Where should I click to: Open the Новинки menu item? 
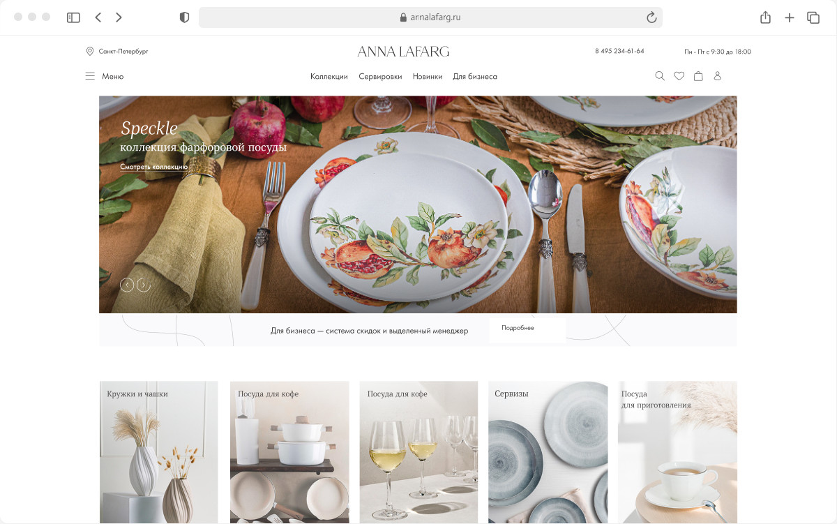click(427, 77)
